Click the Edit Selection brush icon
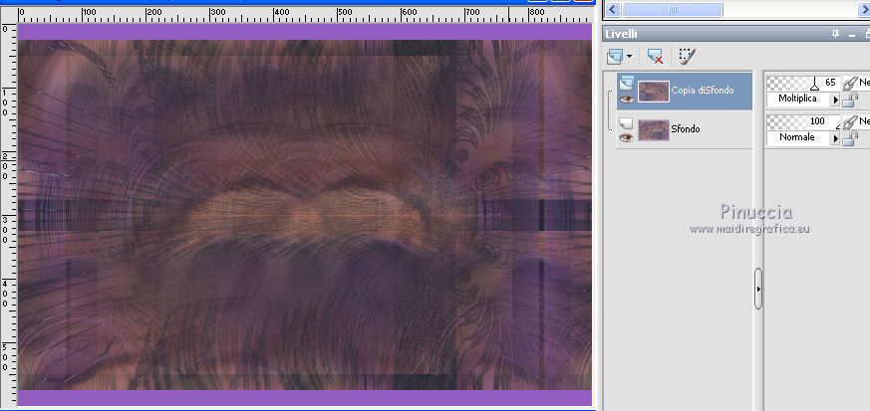 coord(687,56)
